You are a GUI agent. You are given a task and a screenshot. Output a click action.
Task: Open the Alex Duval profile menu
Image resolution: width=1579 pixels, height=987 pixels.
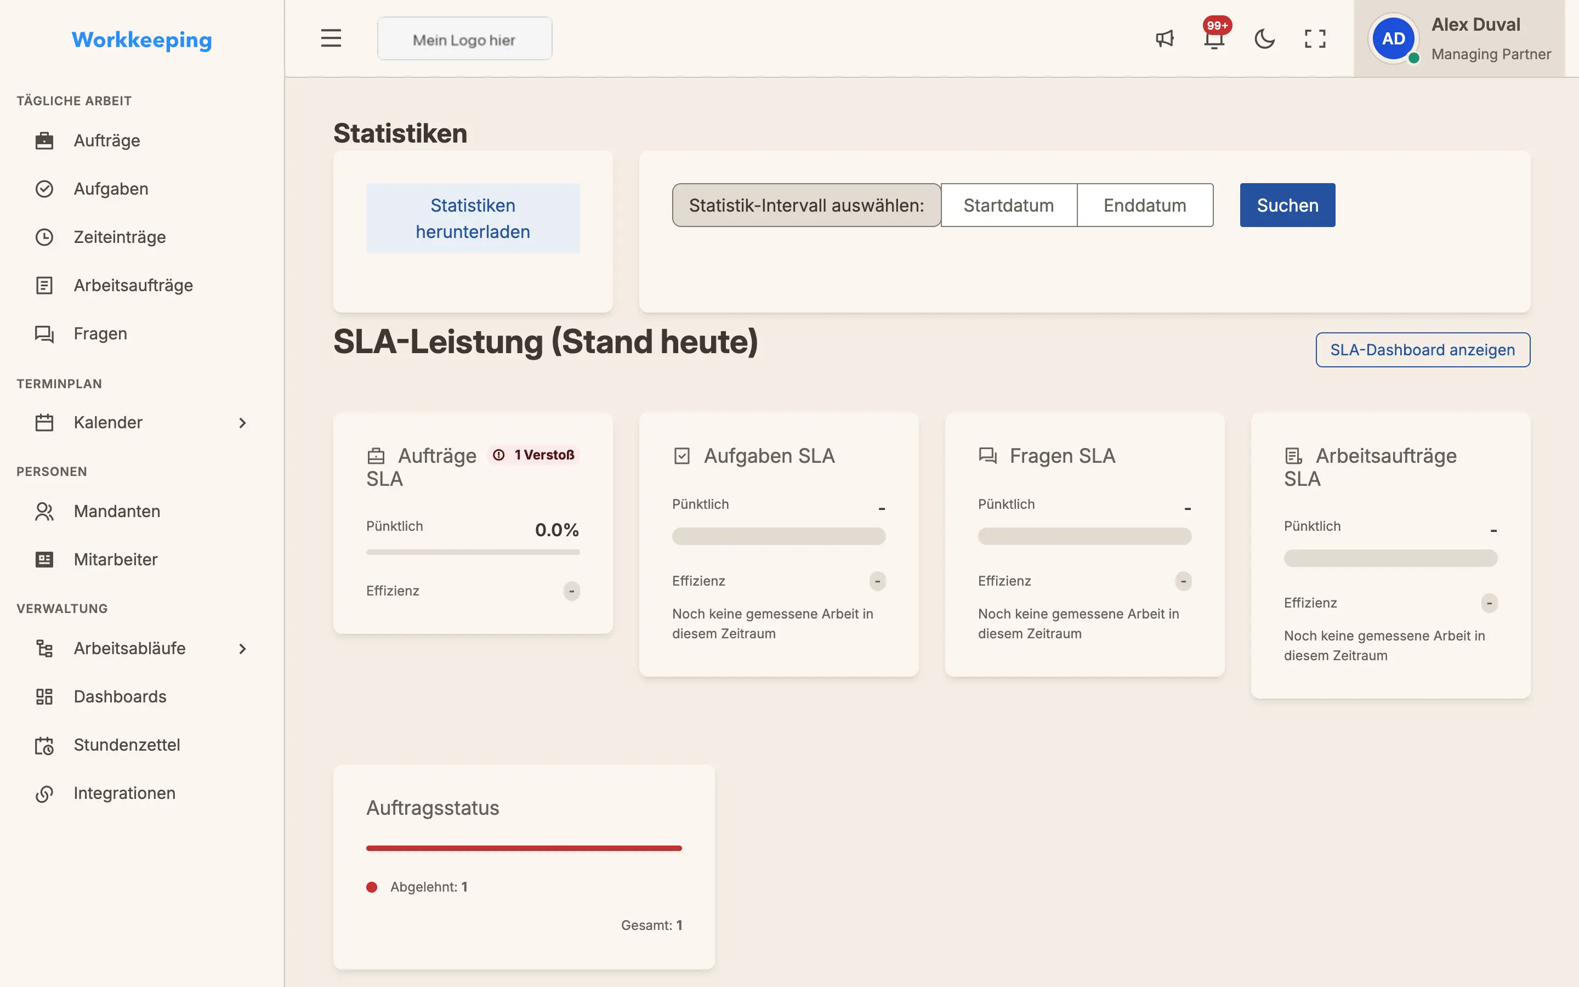(1459, 38)
